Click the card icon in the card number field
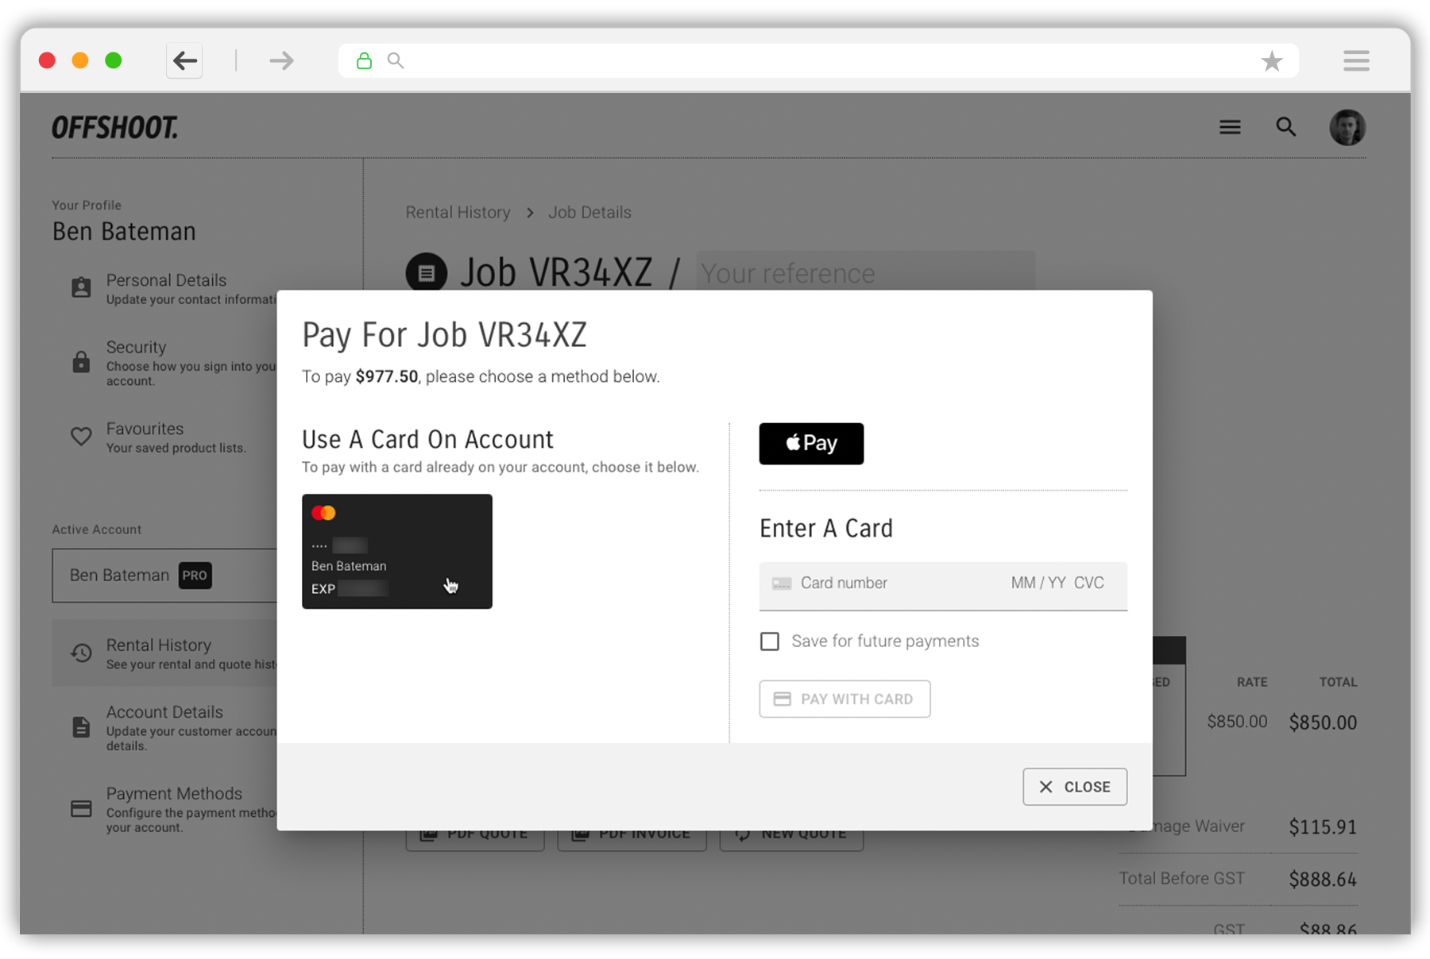Screen dimensions: 1430x959 tap(782, 583)
